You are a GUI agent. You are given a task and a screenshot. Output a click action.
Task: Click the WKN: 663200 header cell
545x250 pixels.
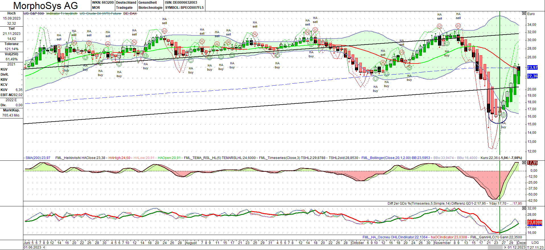(103, 3)
